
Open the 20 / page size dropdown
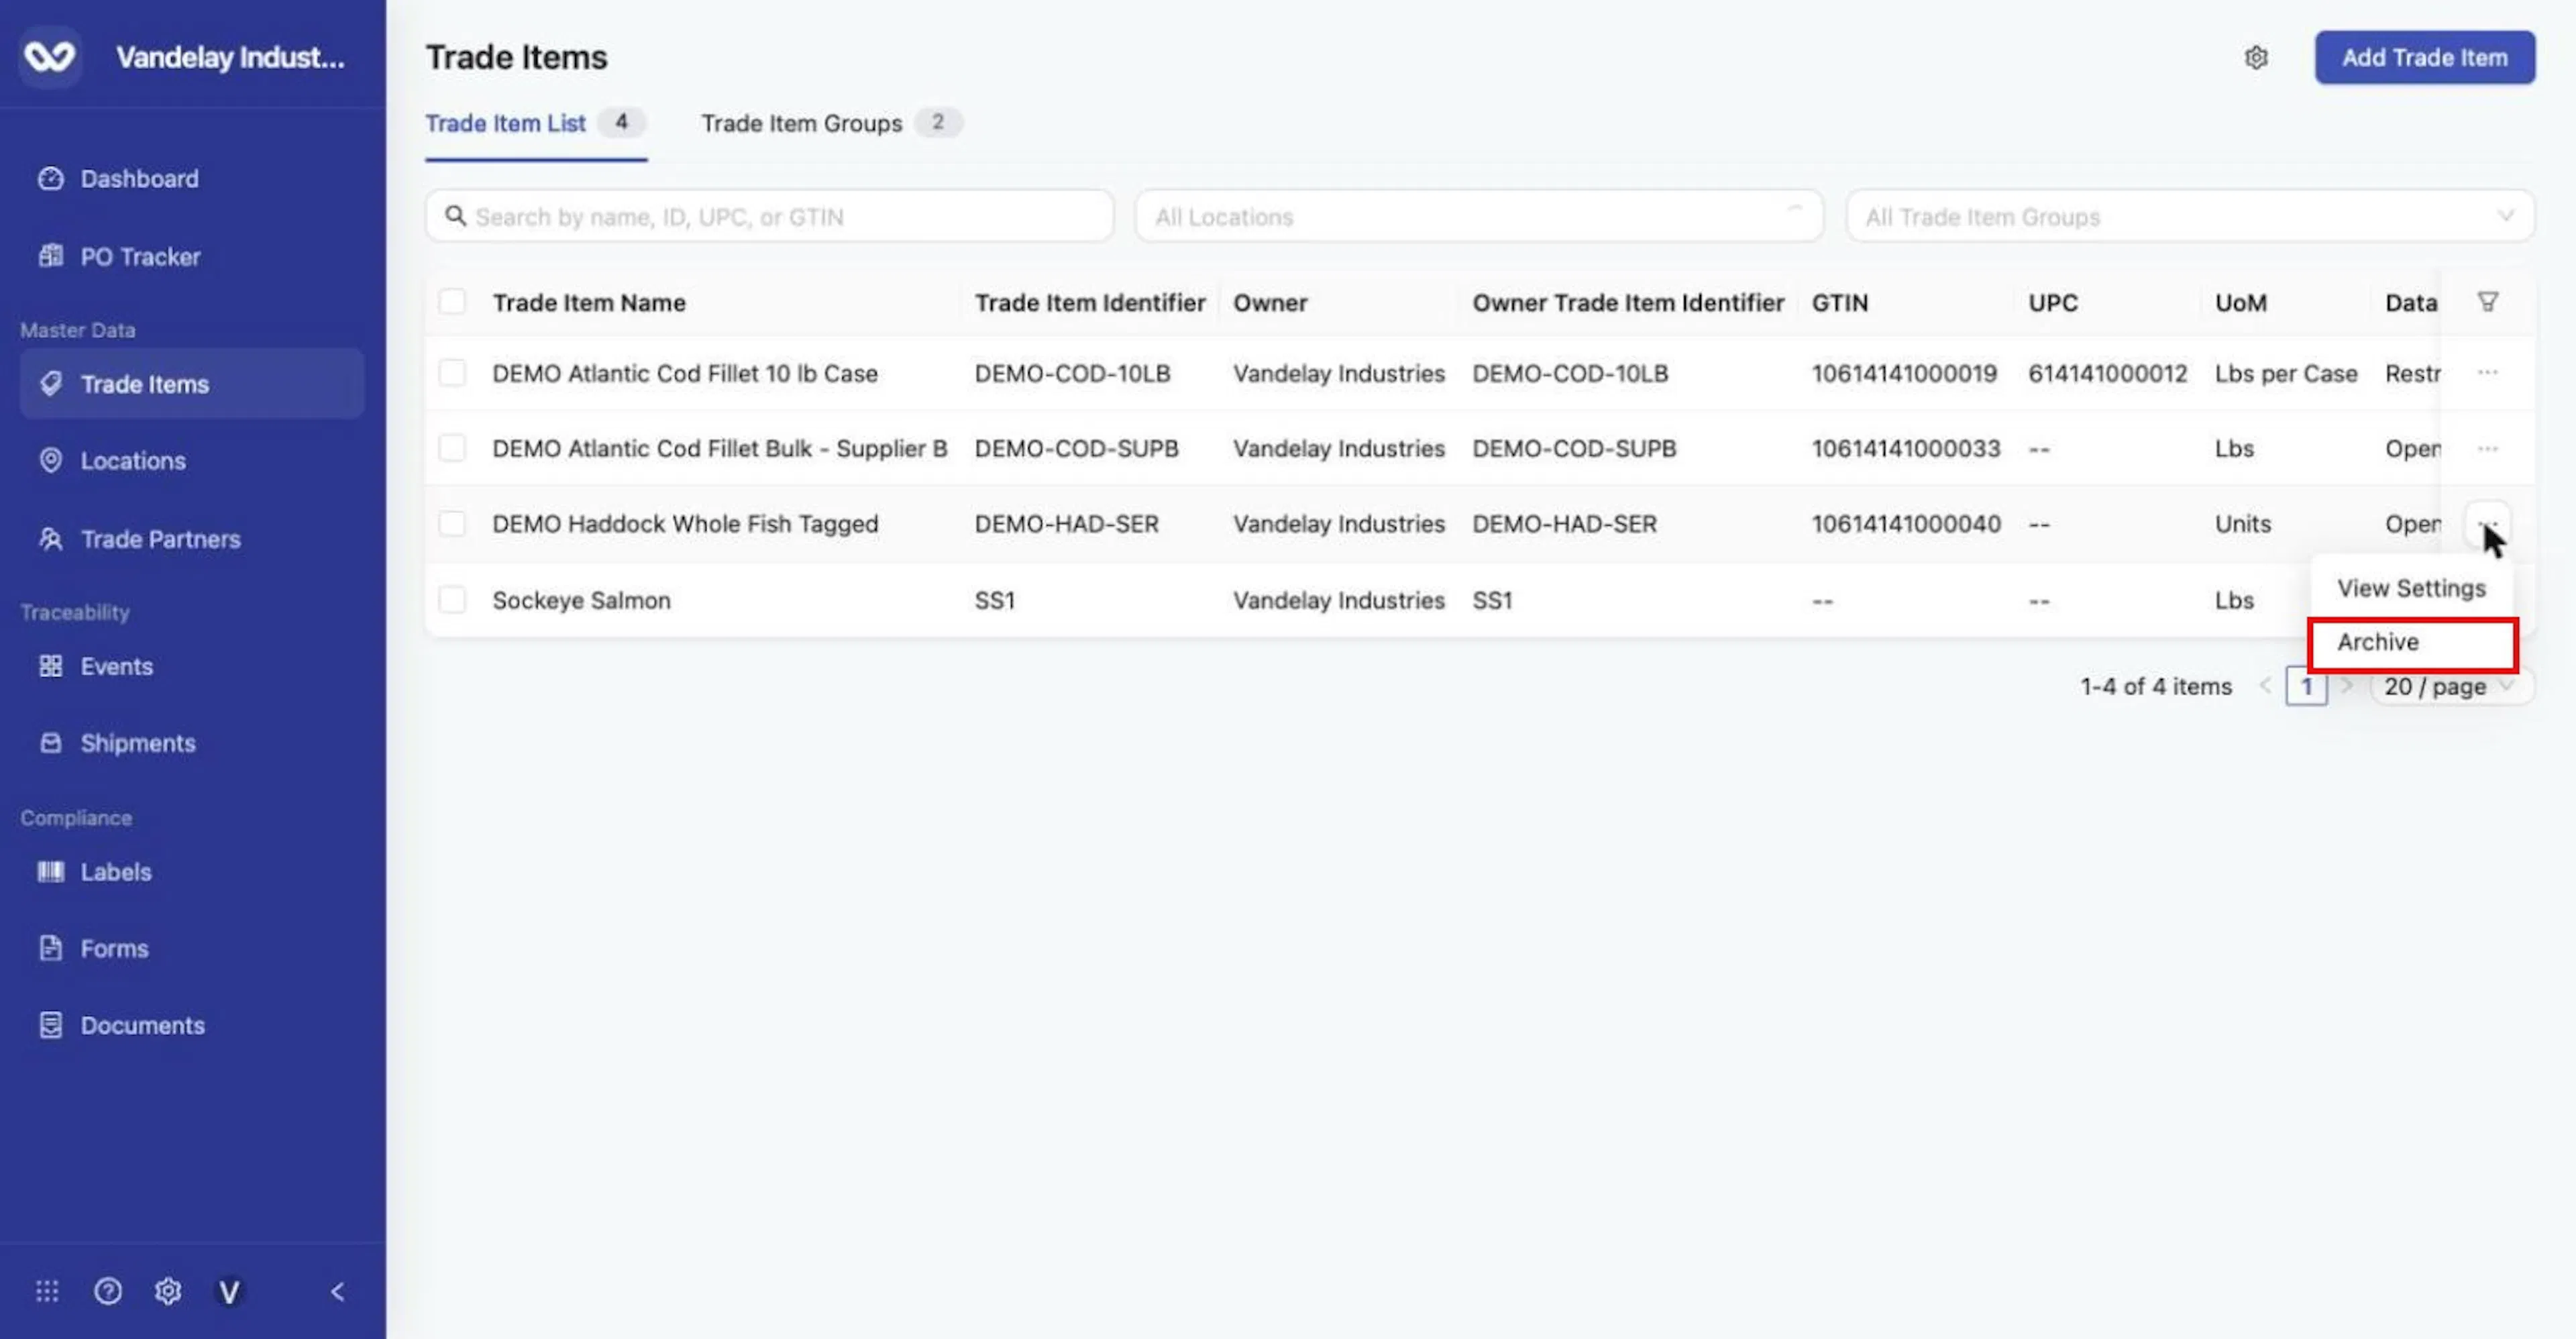click(x=2451, y=687)
